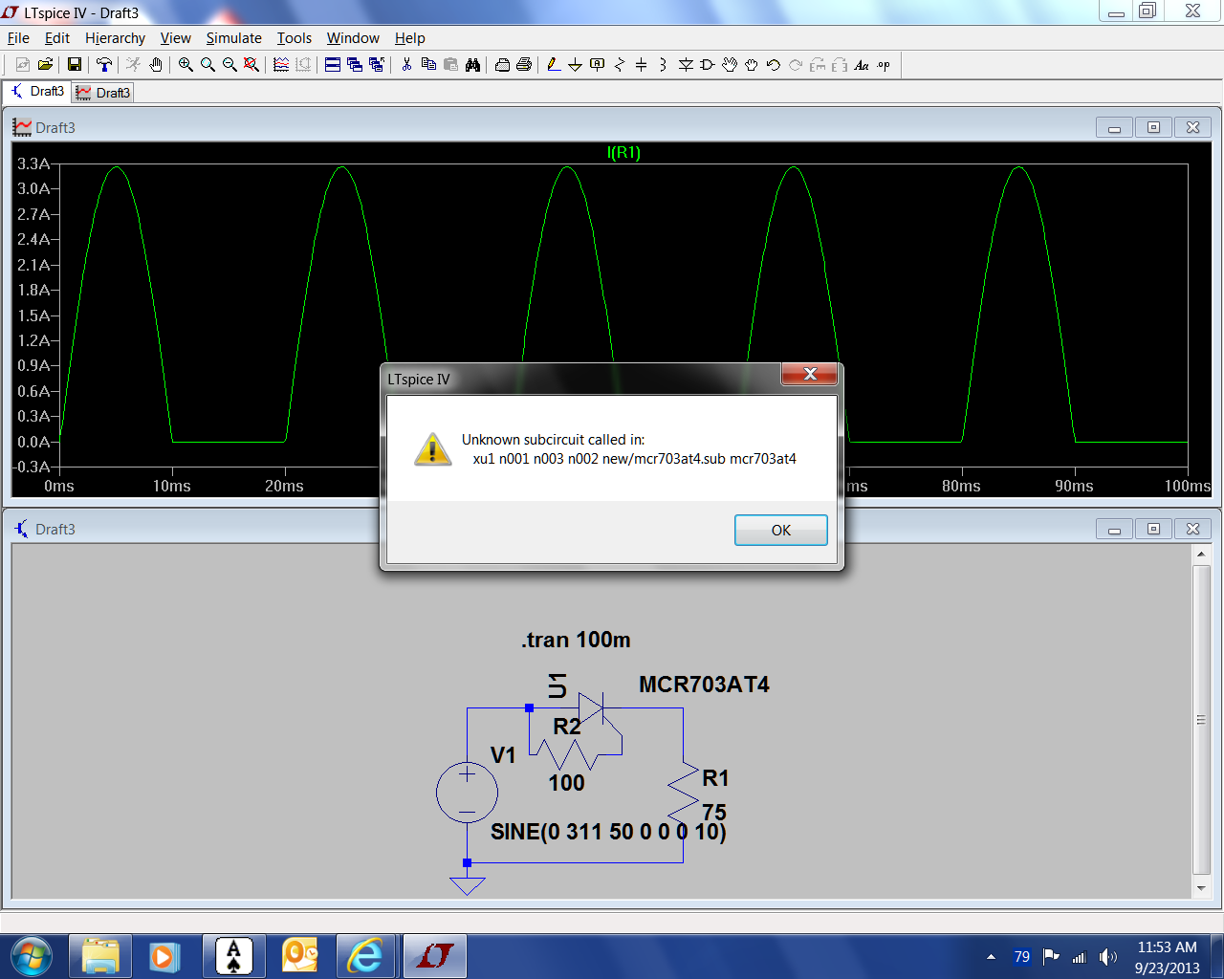
Task: Restore the schematic Draft3 sub-window
Action: (x=1153, y=529)
